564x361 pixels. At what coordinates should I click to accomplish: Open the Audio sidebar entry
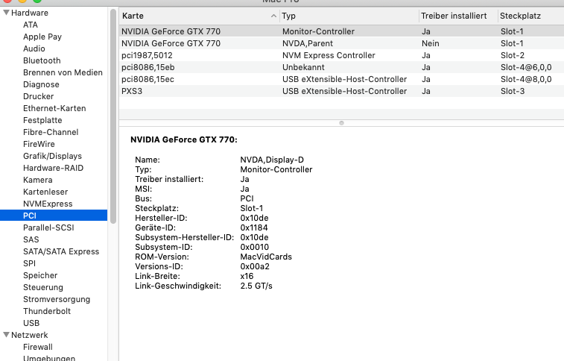point(34,48)
